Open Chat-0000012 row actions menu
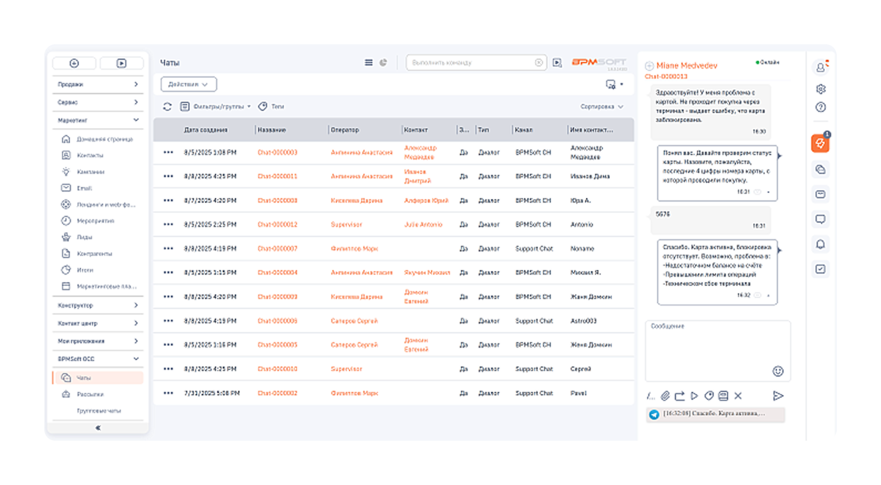Image resolution: width=881 pixels, height=485 pixels. pyautogui.click(x=168, y=224)
